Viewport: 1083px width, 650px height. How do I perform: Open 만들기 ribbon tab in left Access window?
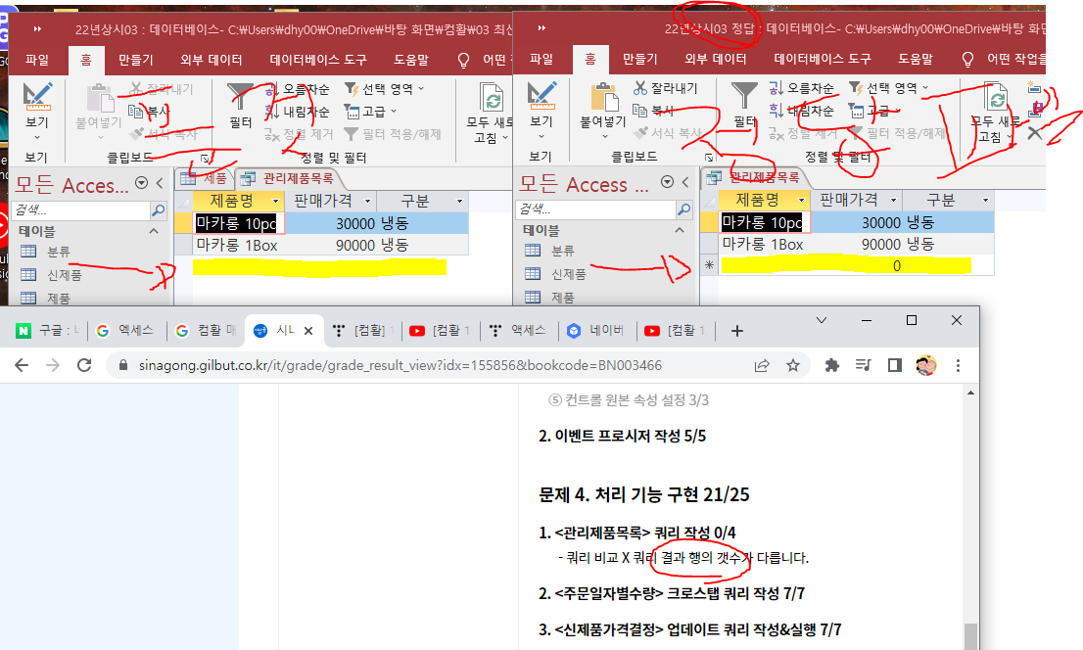tap(135, 60)
